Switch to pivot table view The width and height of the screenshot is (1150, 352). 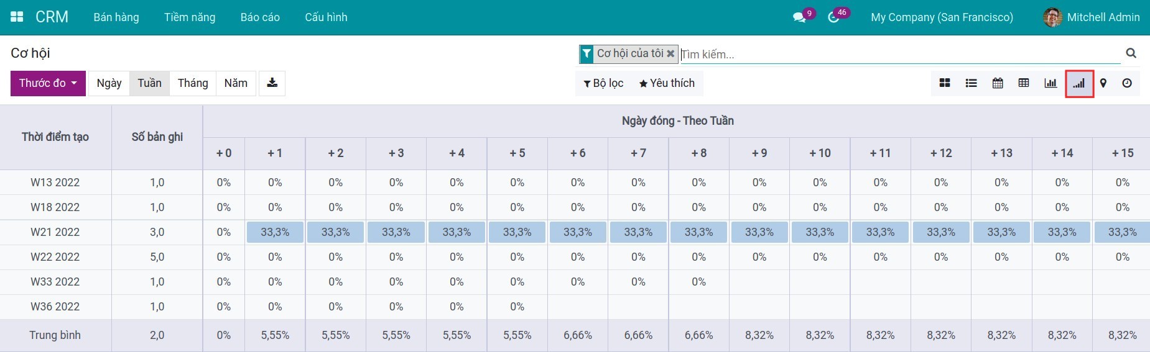[x=1024, y=83]
